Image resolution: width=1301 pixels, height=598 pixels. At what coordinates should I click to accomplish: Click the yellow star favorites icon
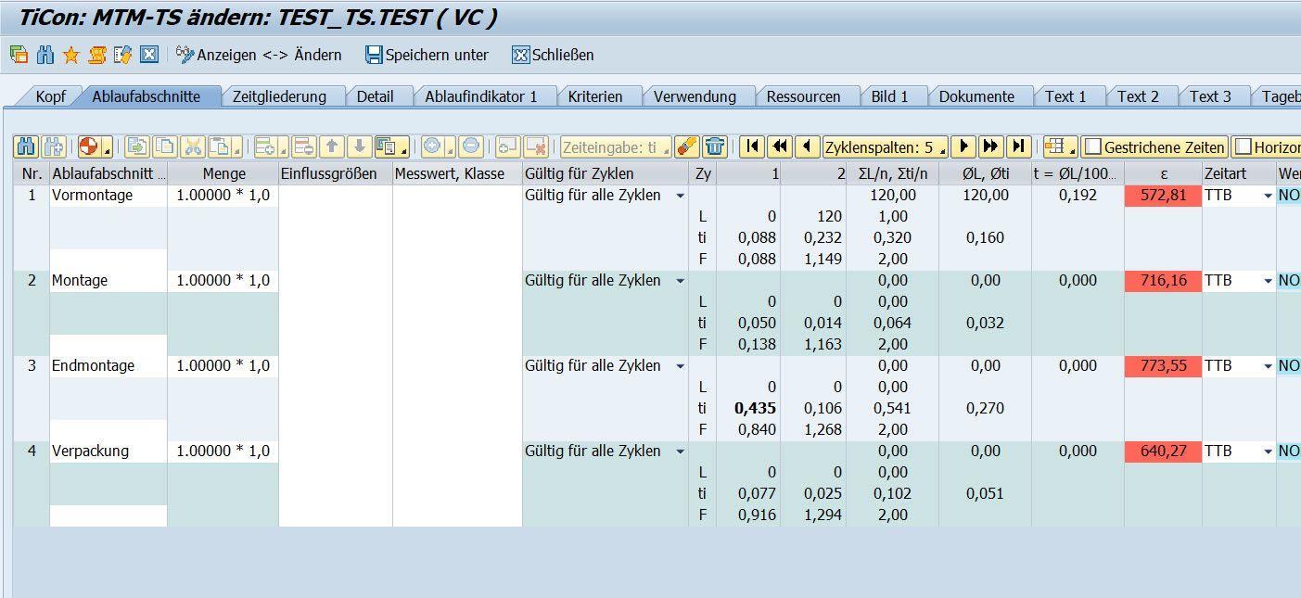click(70, 55)
